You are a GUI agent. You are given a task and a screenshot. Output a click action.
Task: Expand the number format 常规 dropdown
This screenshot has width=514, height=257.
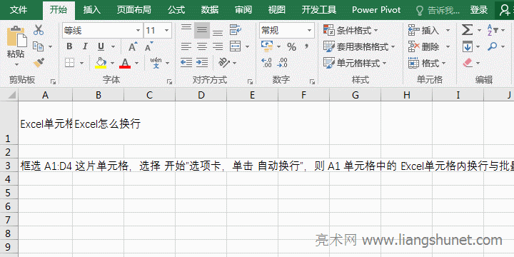(287, 31)
